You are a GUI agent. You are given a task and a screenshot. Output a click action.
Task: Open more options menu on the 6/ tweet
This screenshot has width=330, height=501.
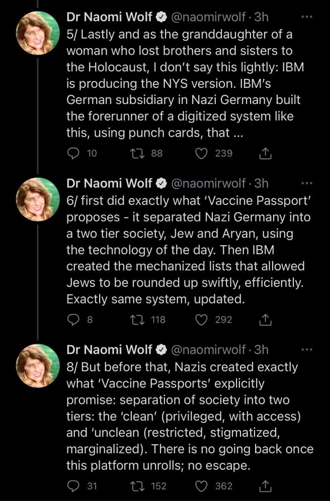[306, 183]
